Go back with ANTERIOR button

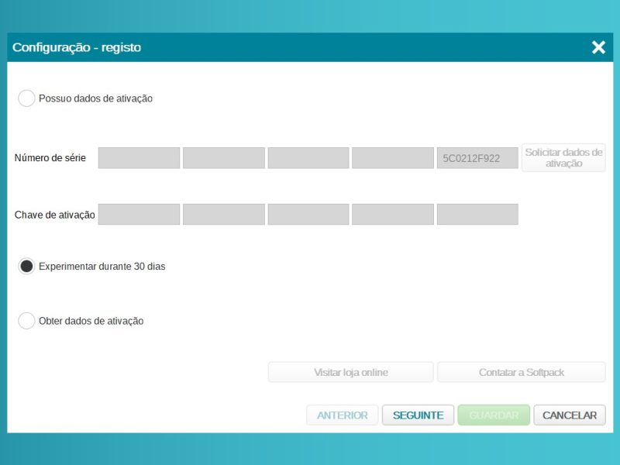[x=343, y=415]
